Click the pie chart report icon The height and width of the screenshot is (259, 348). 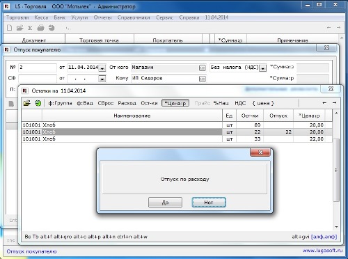(x=52, y=28)
